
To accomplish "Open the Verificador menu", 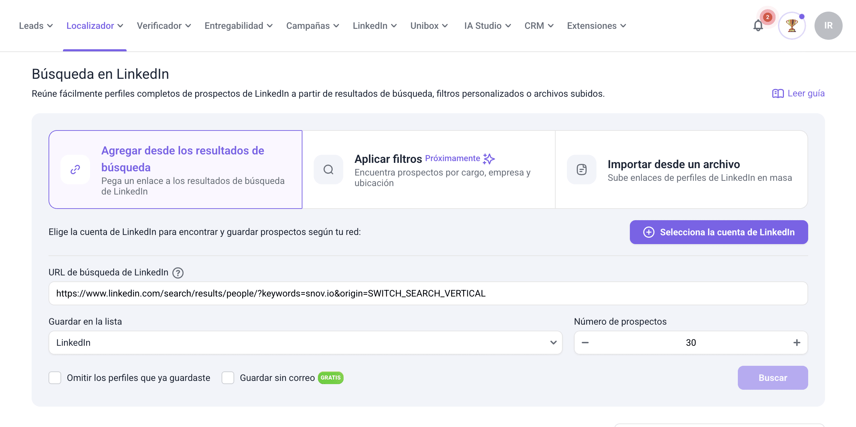I will click(x=164, y=26).
